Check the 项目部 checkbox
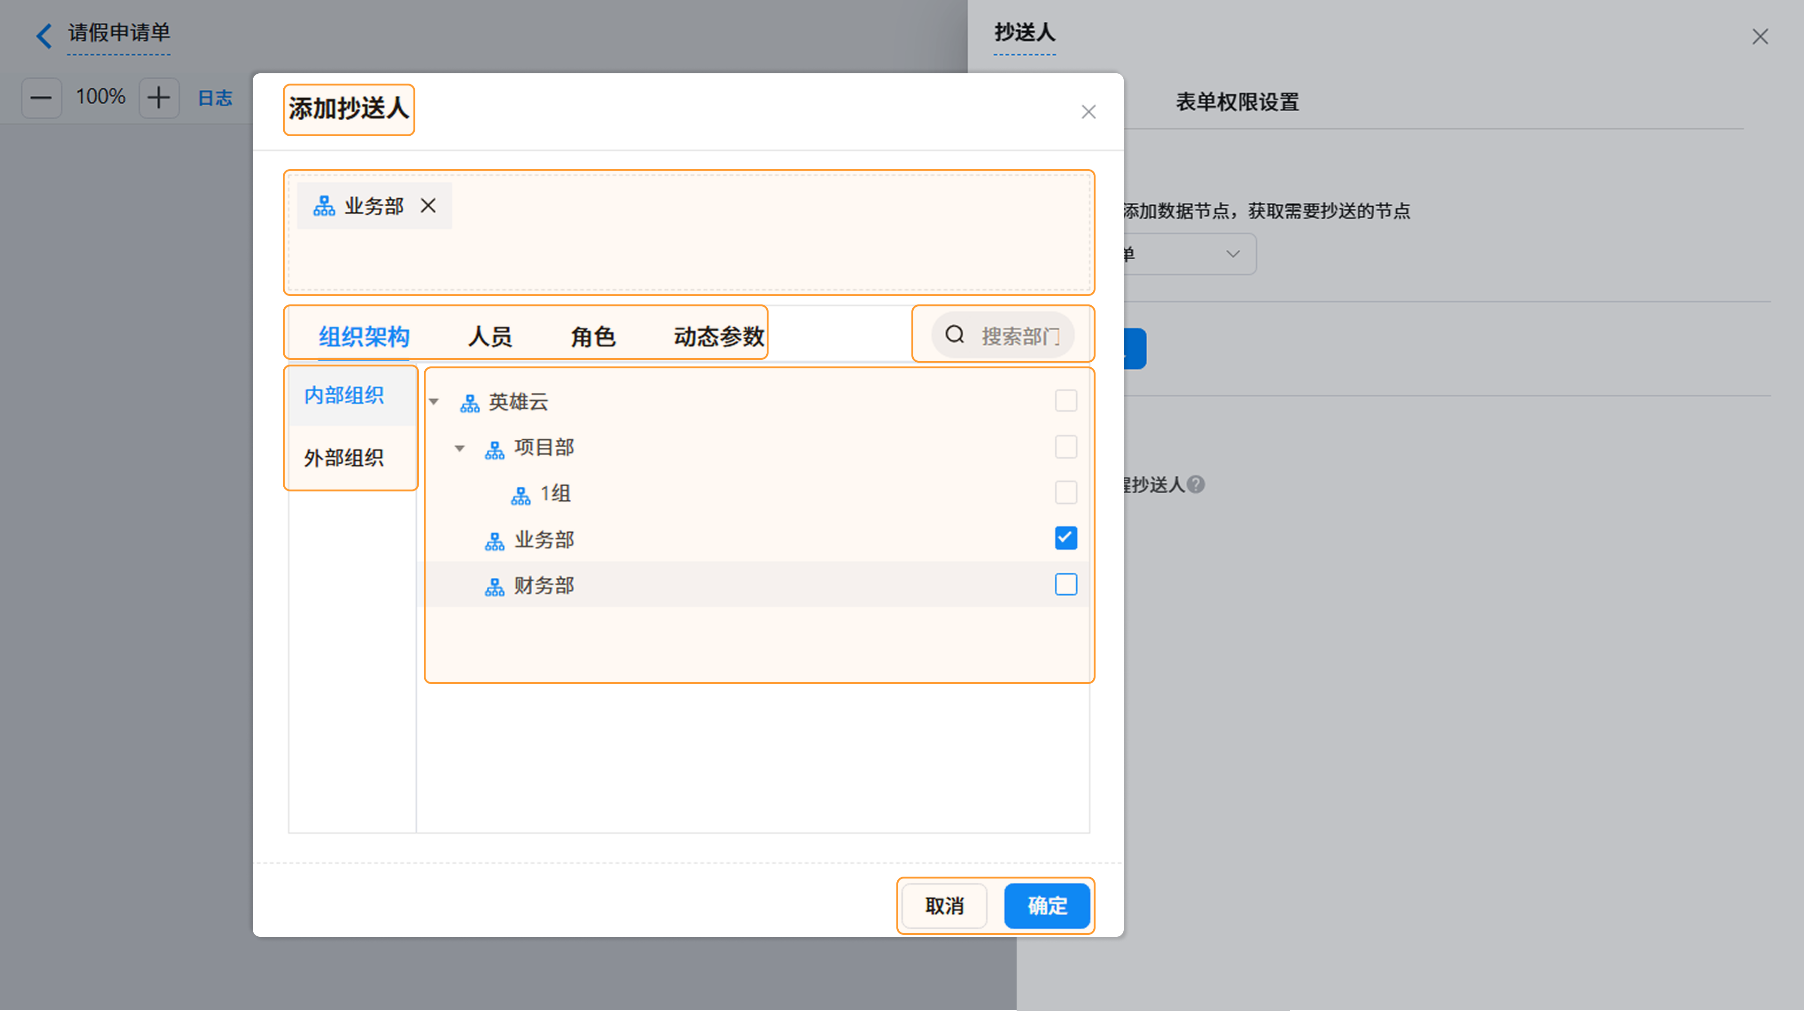The width and height of the screenshot is (1804, 1011). pos(1065,447)
